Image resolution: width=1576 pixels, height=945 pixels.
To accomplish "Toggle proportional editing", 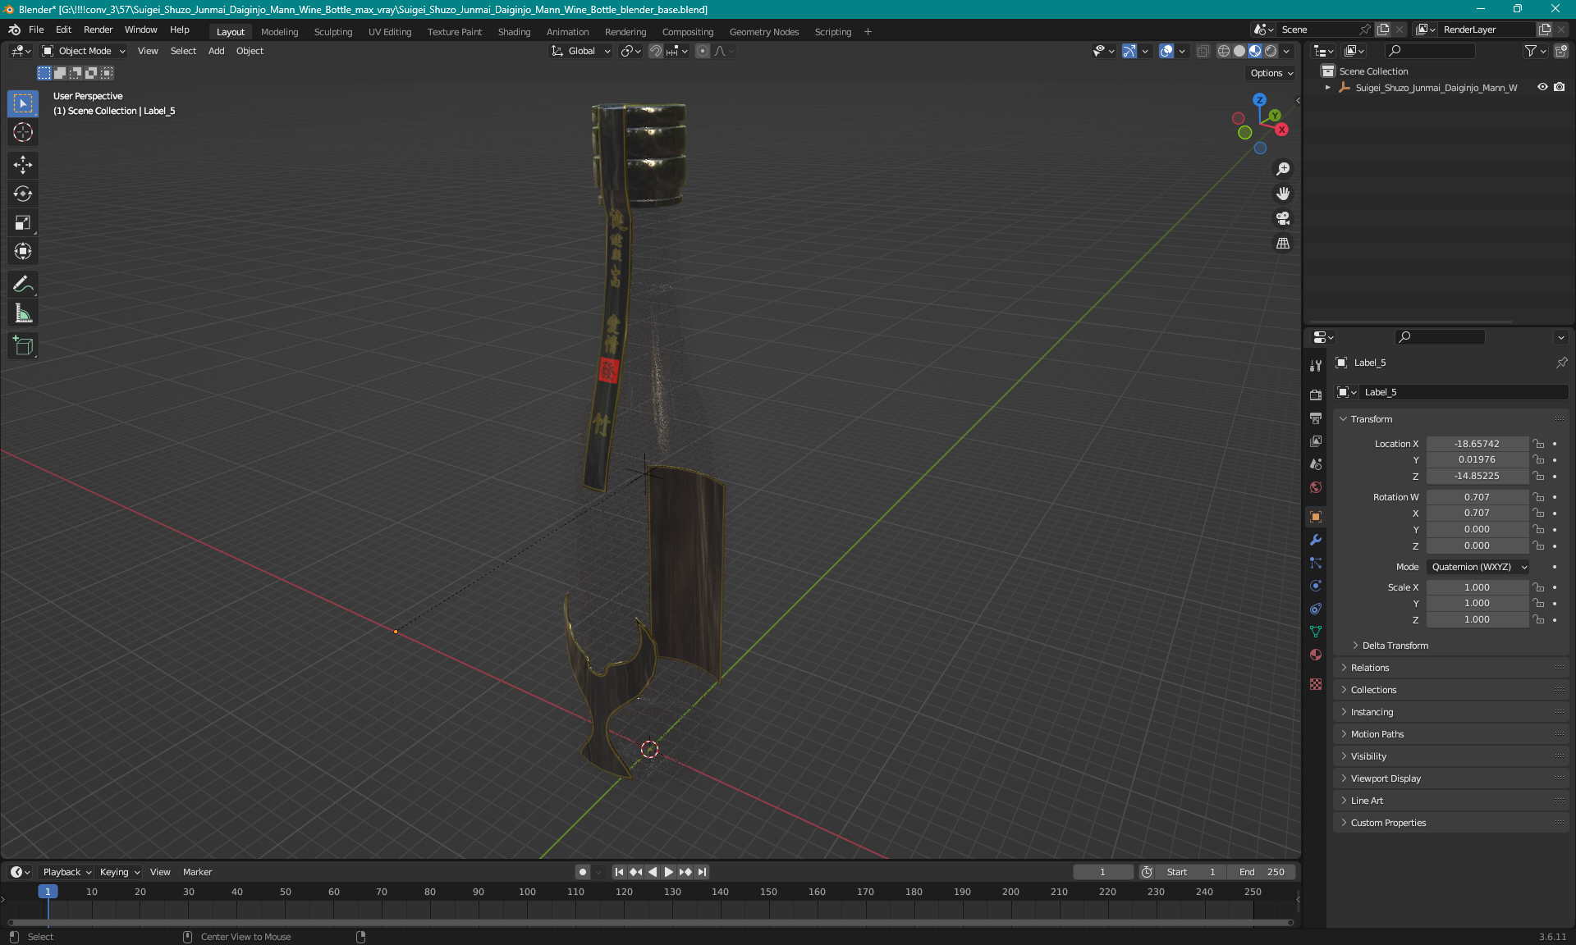I will (x=703, y=51).
